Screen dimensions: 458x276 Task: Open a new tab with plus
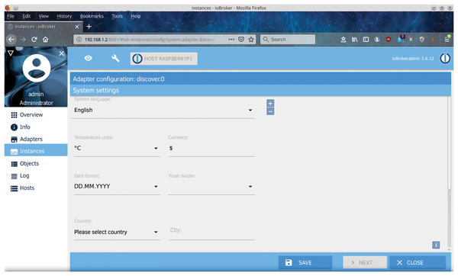89,27
